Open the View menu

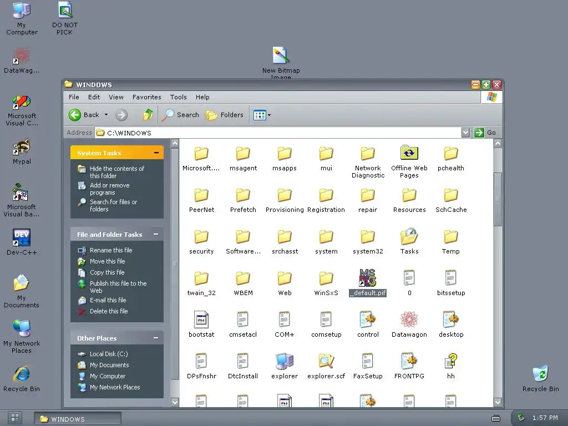[116, 97]
